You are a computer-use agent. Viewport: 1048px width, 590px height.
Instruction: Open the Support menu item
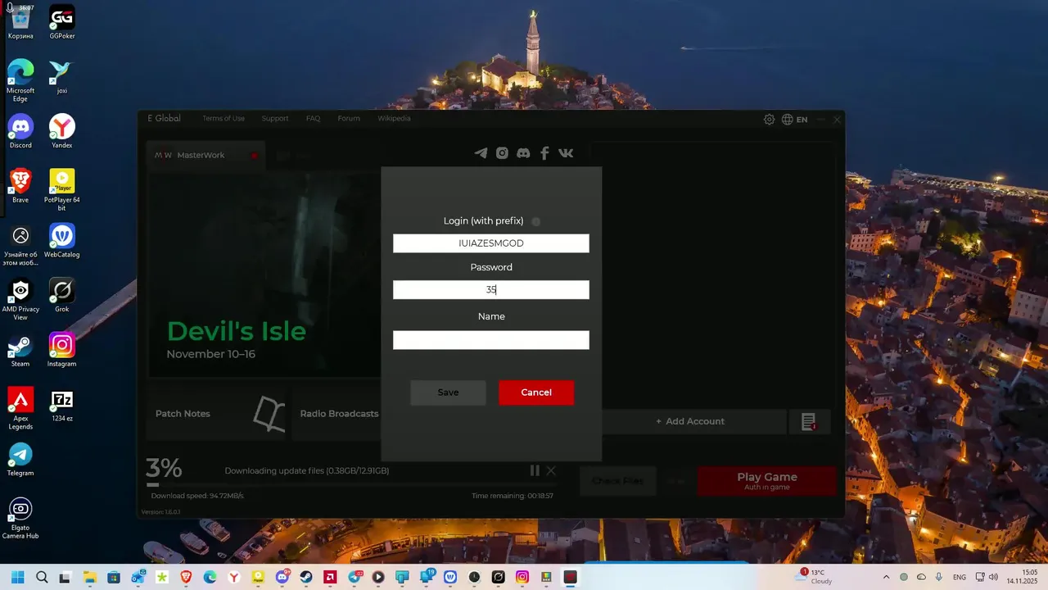pos(275,119)
